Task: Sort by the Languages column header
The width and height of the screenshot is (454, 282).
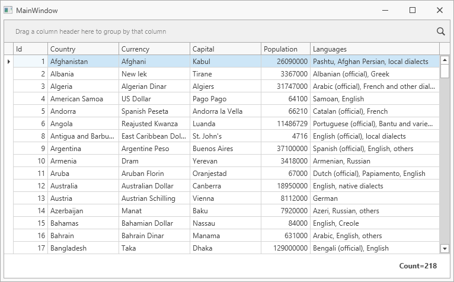Action: pyautogui.click(x=375, y=49)
